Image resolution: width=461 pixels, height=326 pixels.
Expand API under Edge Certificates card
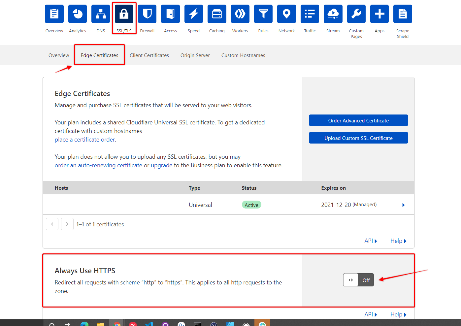tap(371, 241)
